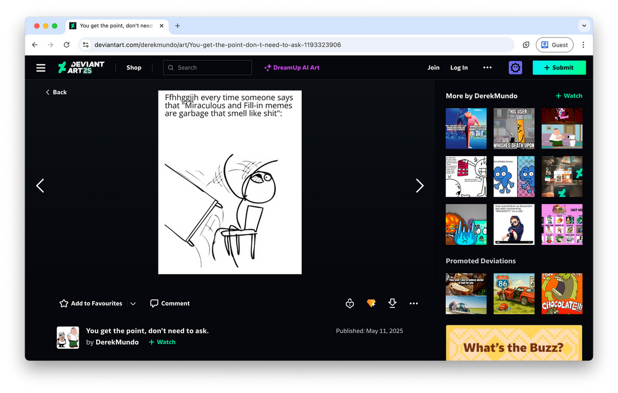This screenshot has height=393, width=618.
Task: Open the header three-dot more menu
Action: pos(488,68)
